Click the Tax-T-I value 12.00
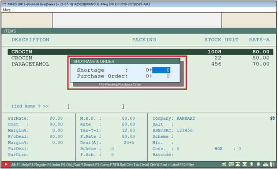This screenshot has width=278, height=169. (x=128, y=130)
